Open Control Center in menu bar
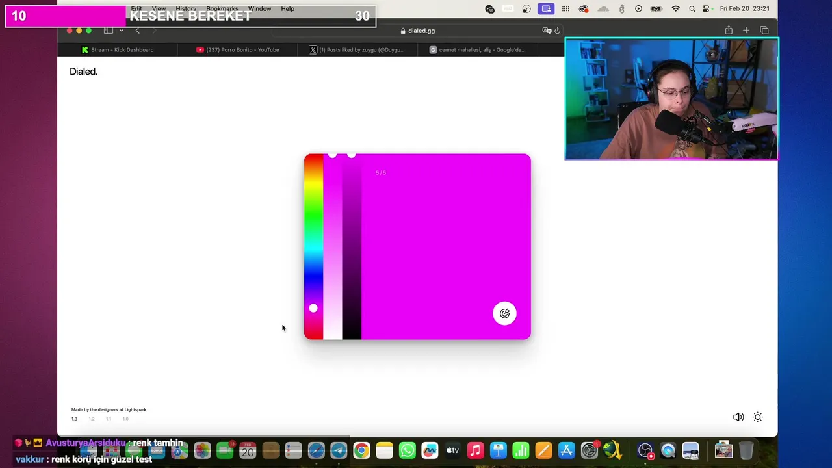The height and width of the screenshot is (468, 832). pos(707,9)
